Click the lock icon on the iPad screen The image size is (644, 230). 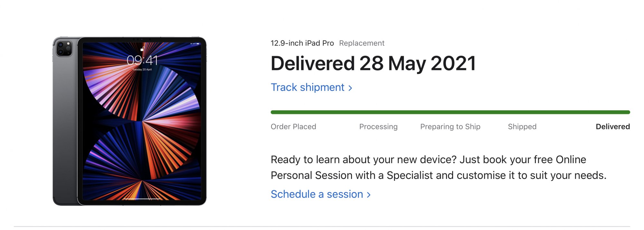(x=142, y=49)
